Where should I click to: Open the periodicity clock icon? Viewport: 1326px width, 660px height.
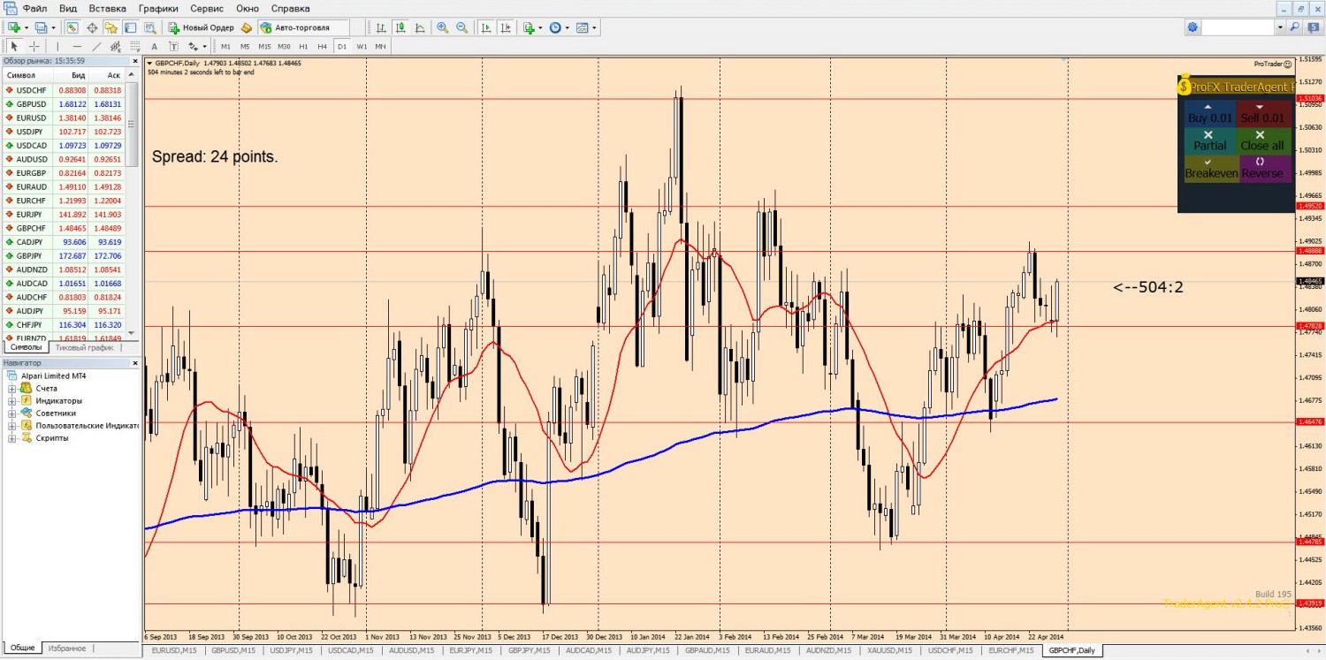[555, 27]
